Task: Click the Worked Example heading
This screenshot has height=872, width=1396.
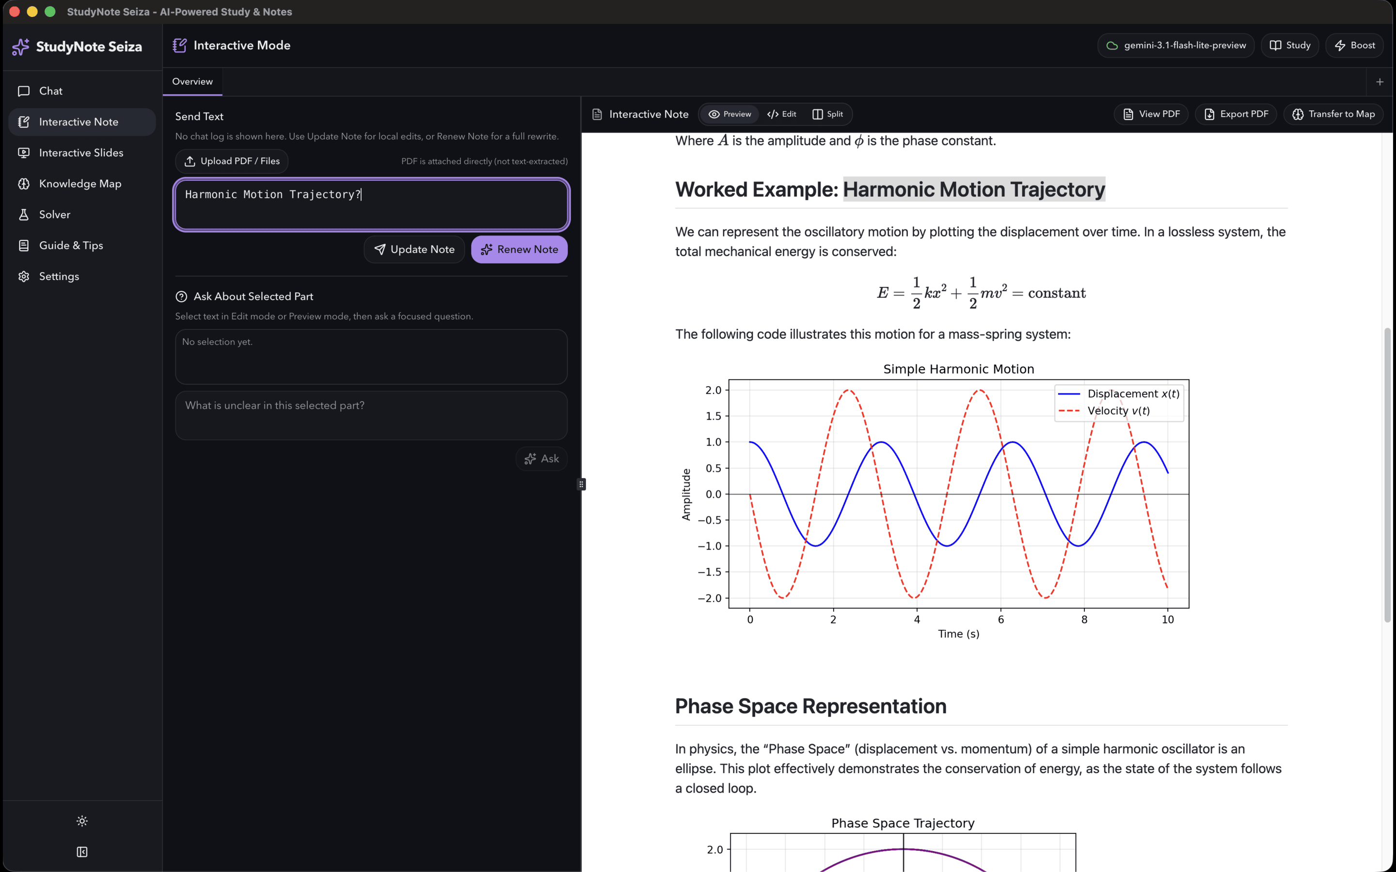Action: (x=890, y=189)
